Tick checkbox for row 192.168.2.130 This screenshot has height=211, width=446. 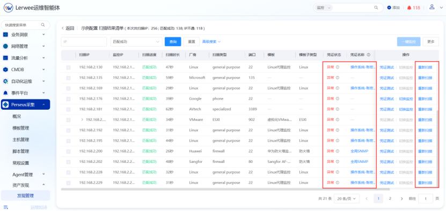[x=68, y=67]
